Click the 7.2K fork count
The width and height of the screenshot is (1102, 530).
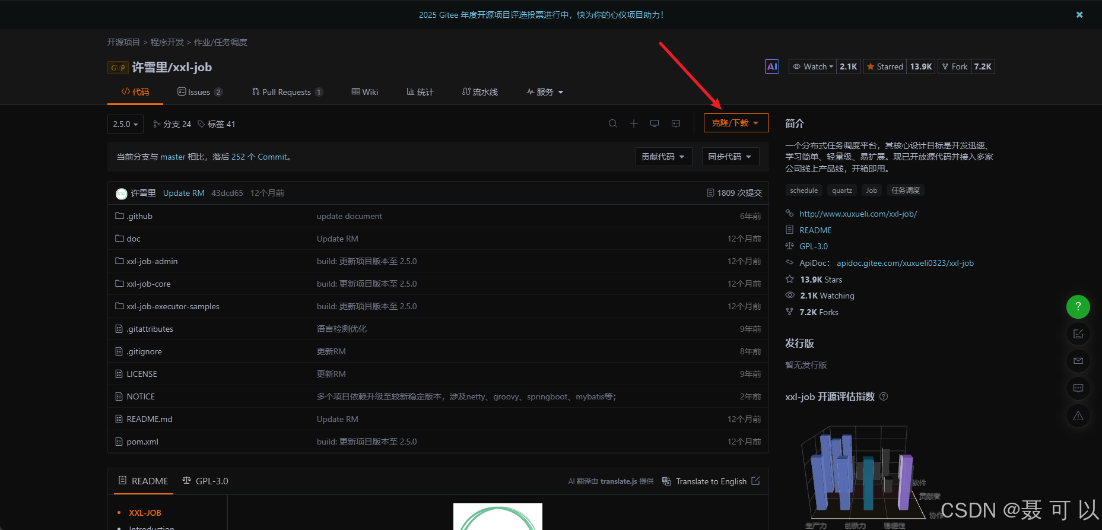click(x=983, y=66)
